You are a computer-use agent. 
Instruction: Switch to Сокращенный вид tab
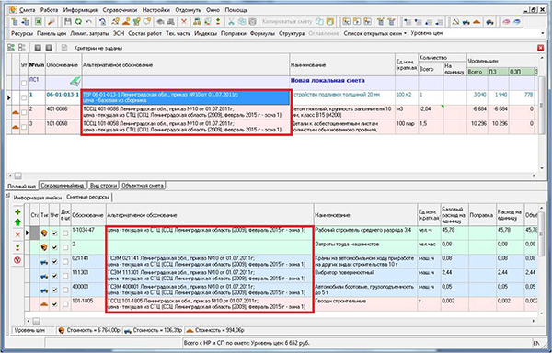pyautogui.click(x=63, y=186)
